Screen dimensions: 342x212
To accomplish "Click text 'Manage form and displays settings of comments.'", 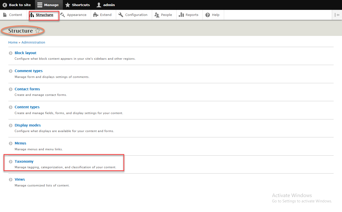I will pos(52,77).
